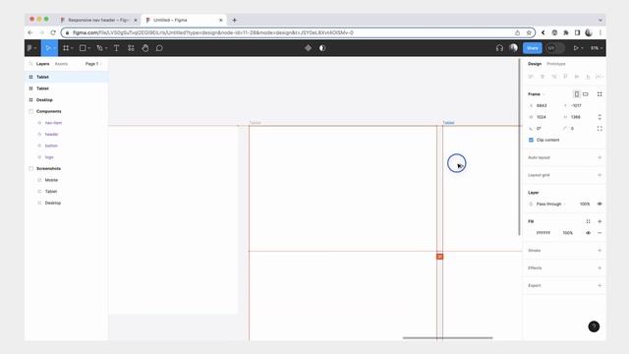Remove the FFFFFF fill
629x354 pixels.
pyautogui.click(x=600, y=233)
